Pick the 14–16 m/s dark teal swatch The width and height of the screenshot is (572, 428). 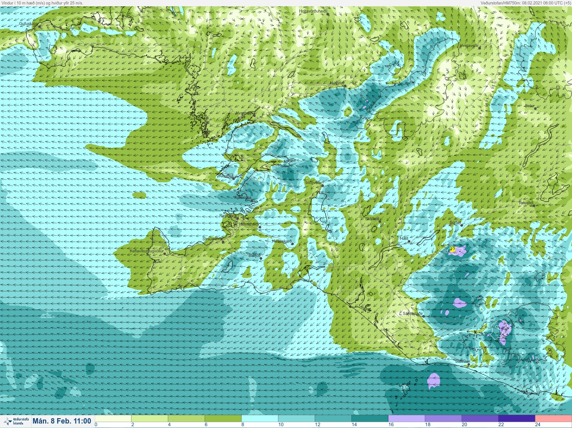(x=370, y=419)
